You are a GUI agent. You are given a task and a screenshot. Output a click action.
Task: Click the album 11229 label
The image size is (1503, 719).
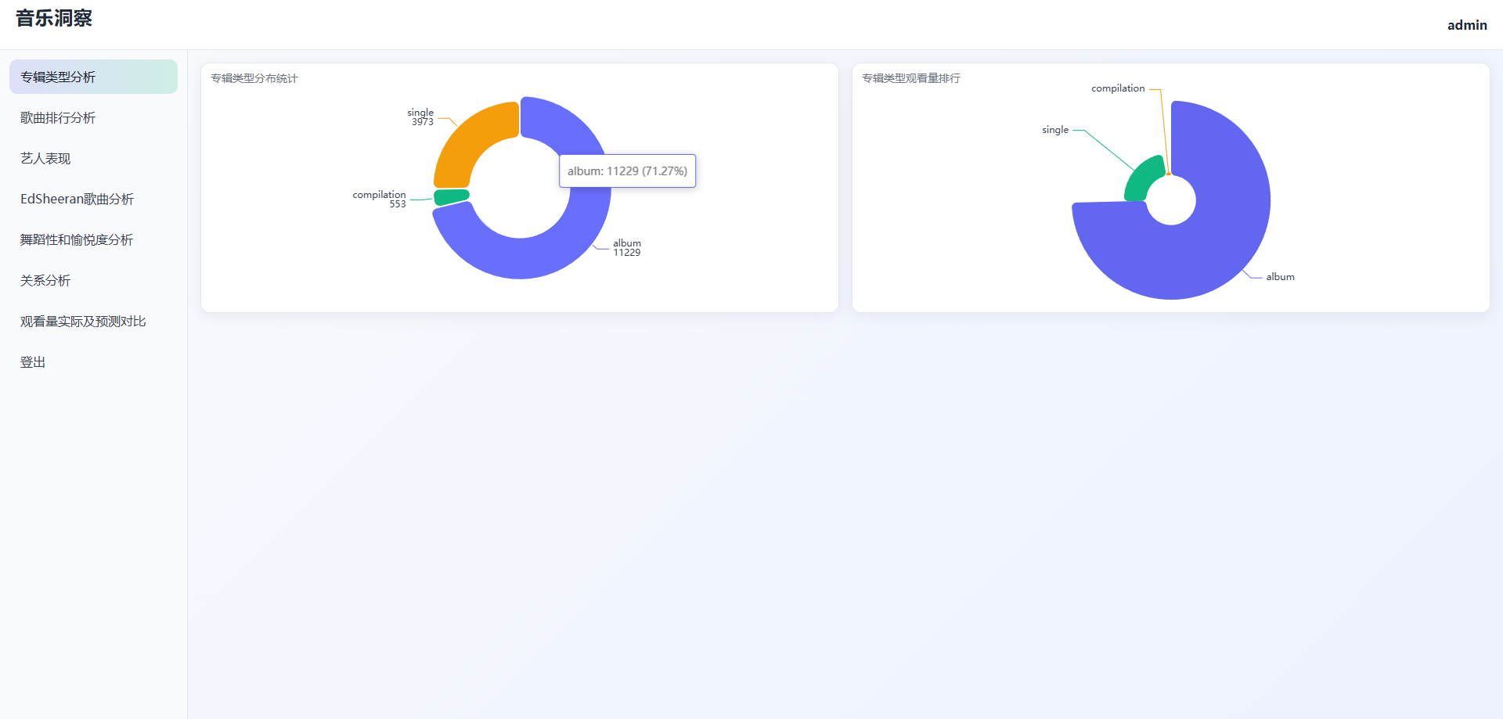coord(626,247)
